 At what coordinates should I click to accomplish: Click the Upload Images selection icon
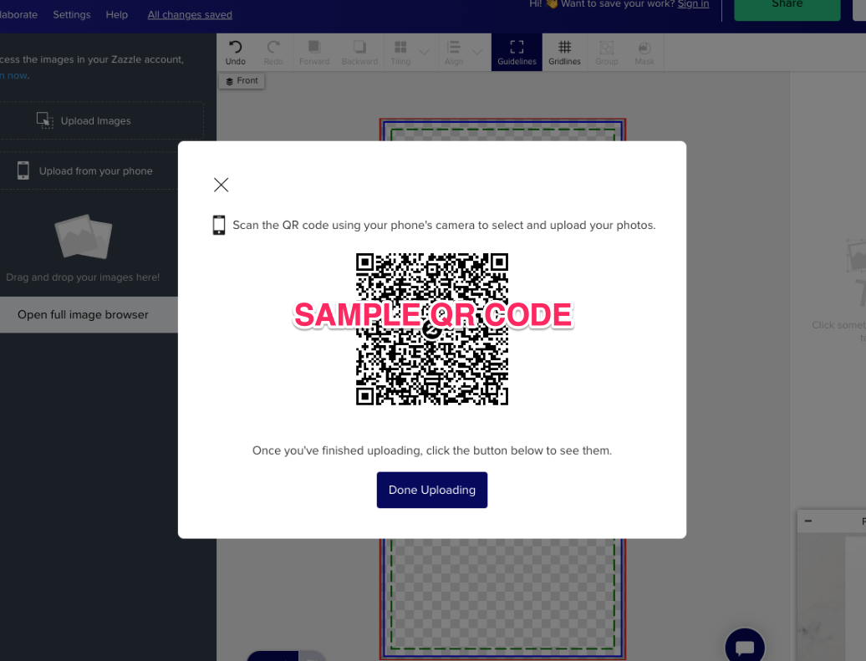click(45, 120)
